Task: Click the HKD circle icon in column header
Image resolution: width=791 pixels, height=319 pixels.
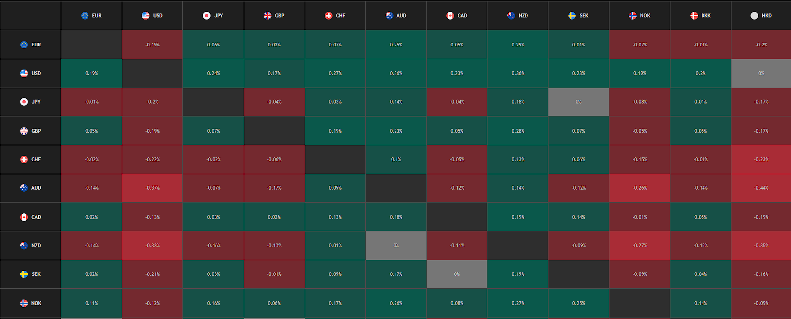Action: 754,16
